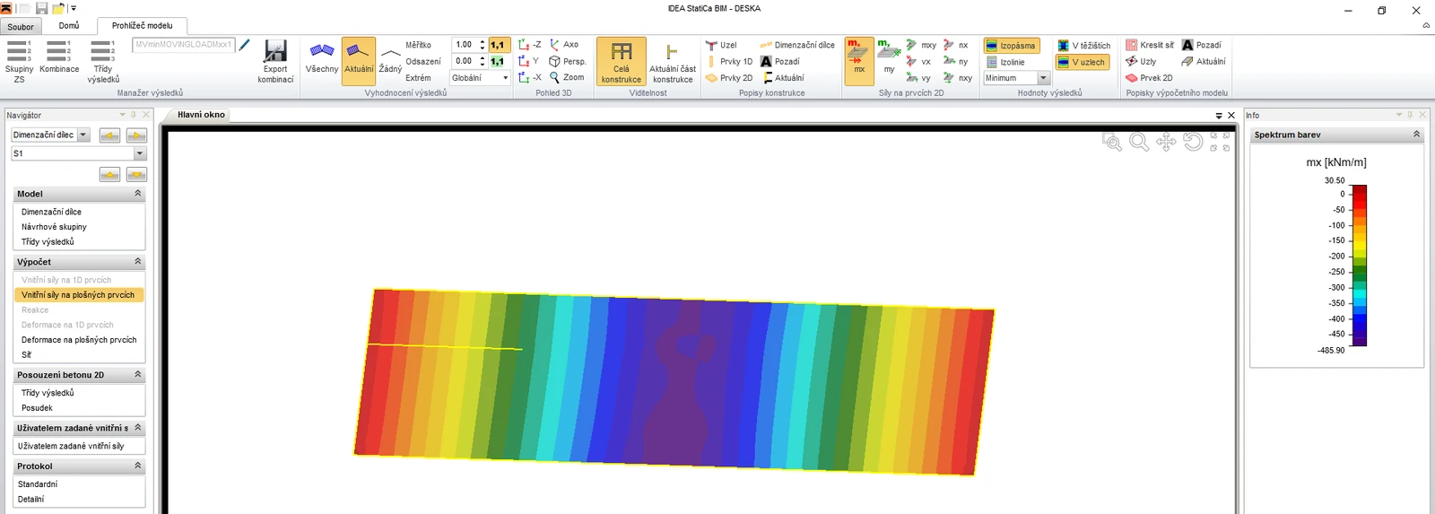Screen dimensions: 1435x514
Task: Open the Soubor menu
Action: coord(21,27)
